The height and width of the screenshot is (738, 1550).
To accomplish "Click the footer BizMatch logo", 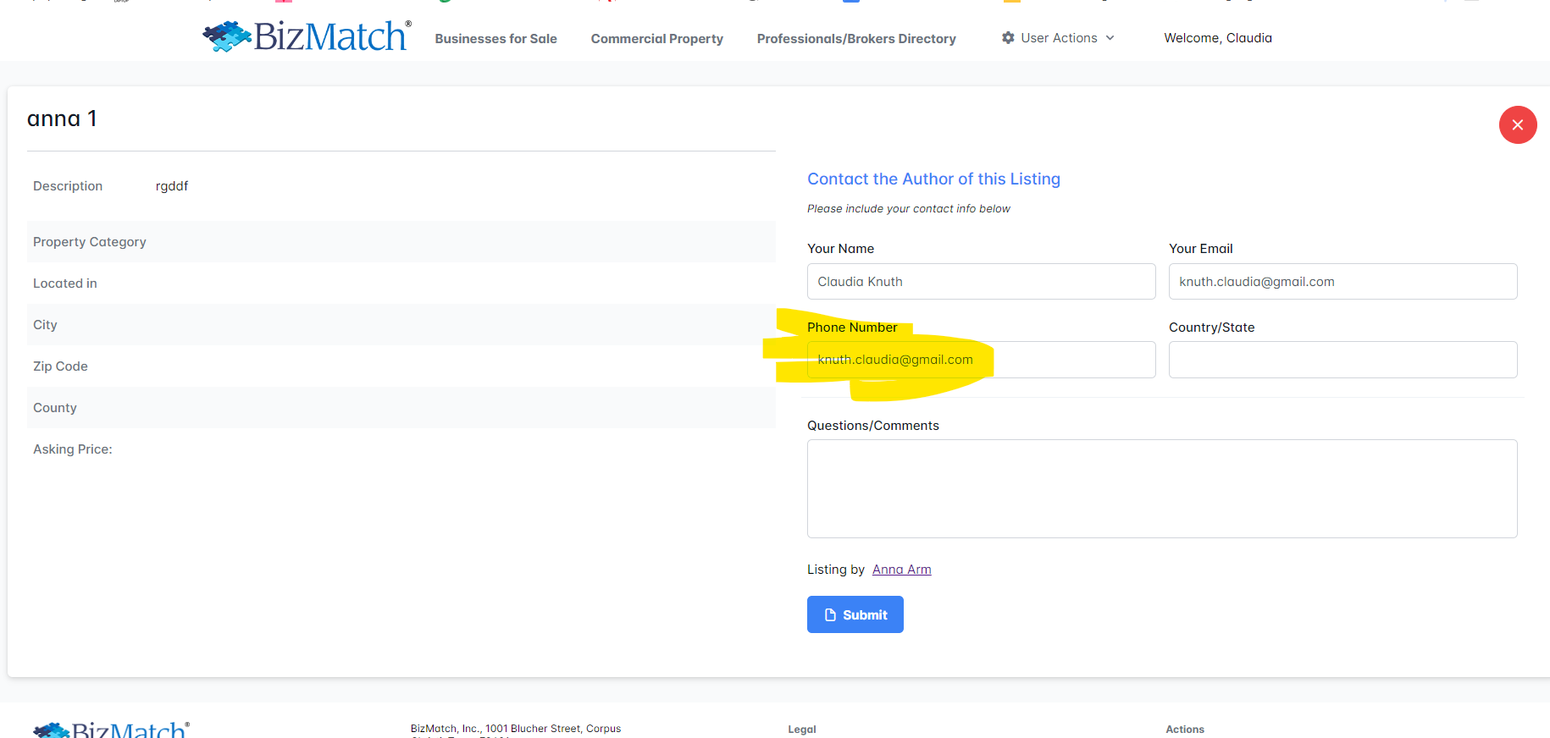I will click(111, 730).
